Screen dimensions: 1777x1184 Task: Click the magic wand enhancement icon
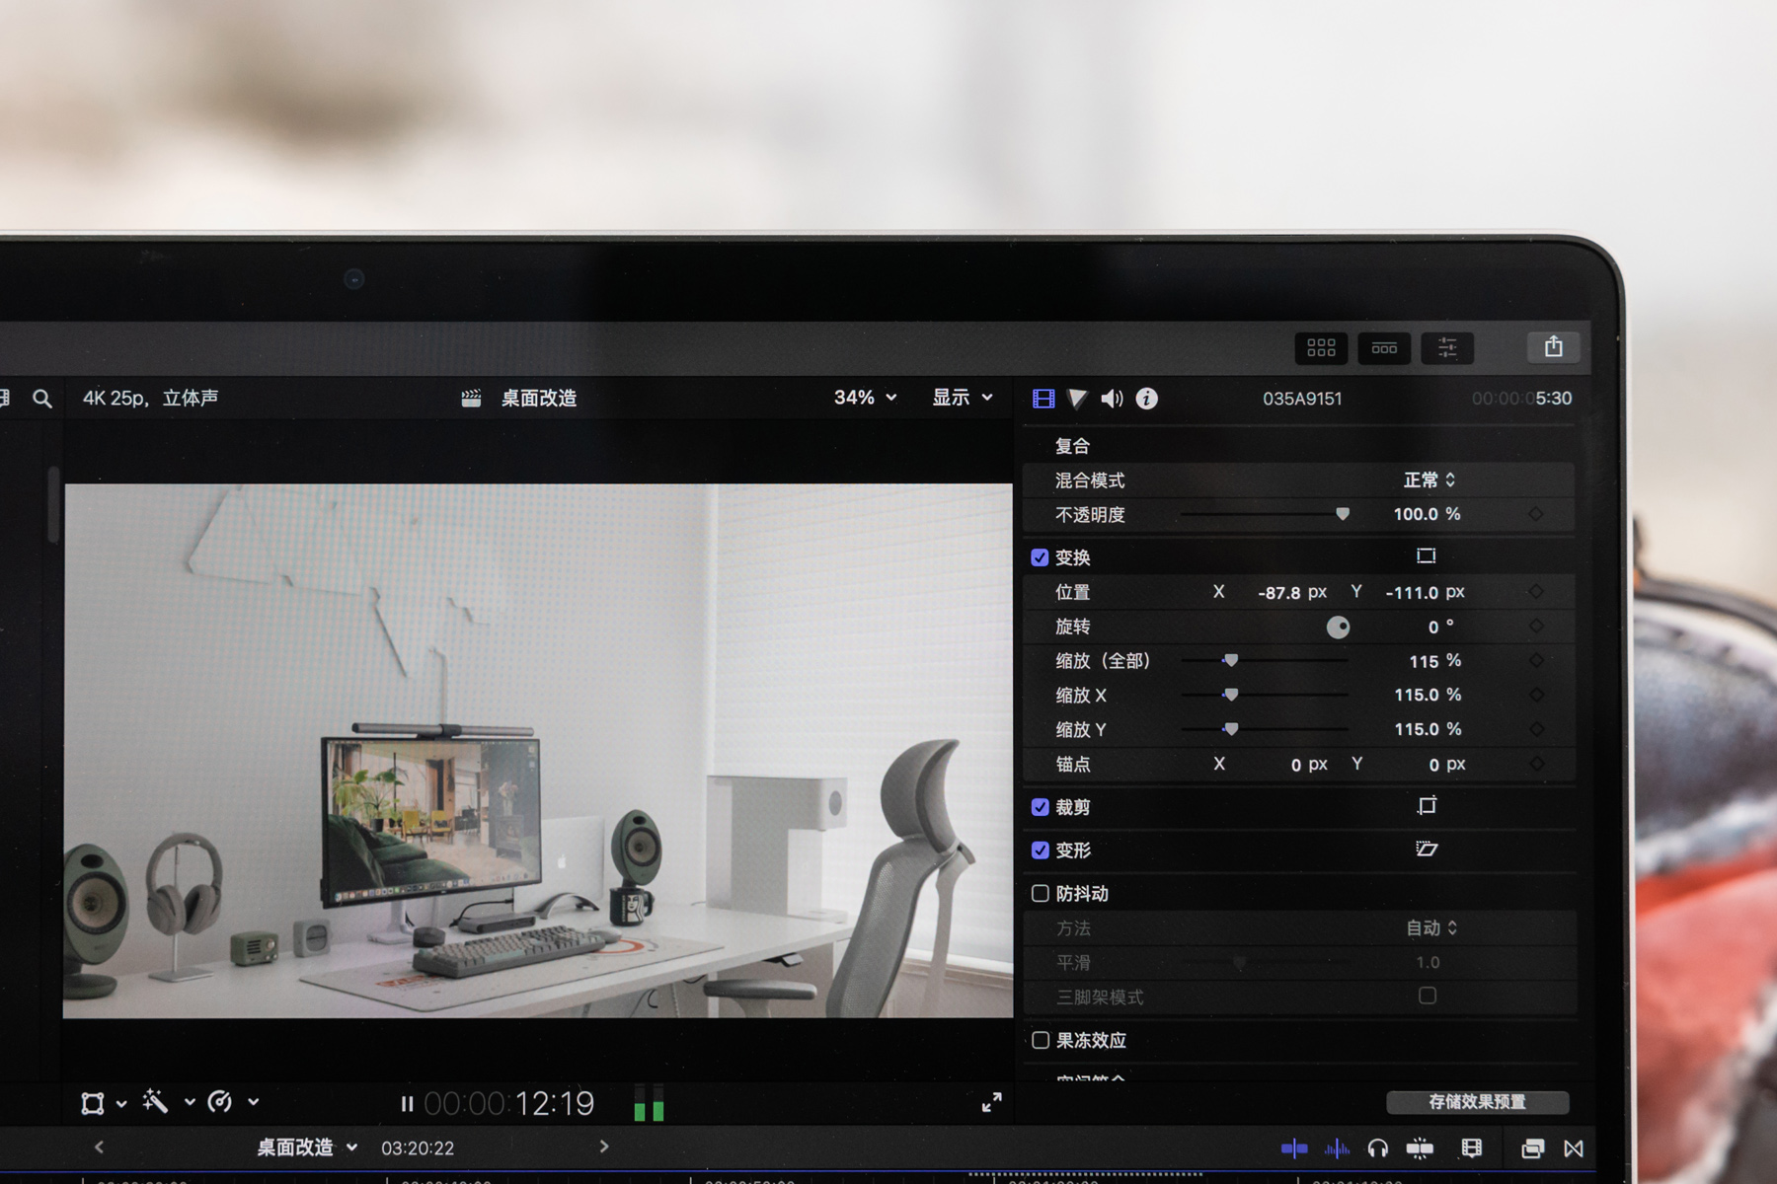point(155,1101)
